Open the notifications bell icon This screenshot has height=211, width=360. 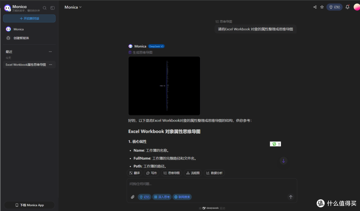(347, 7)
